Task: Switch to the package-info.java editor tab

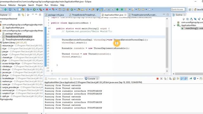Action: point(55,15)
